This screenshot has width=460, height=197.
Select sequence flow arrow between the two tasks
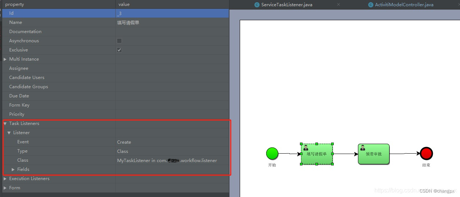tap(345, 154)
